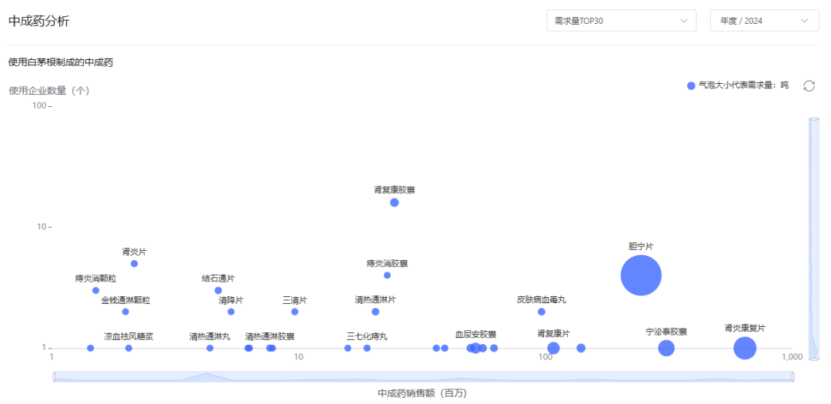This screenshot has height=404, width=831.
Task: Click the 结石通片 data point
Action: 219,291
